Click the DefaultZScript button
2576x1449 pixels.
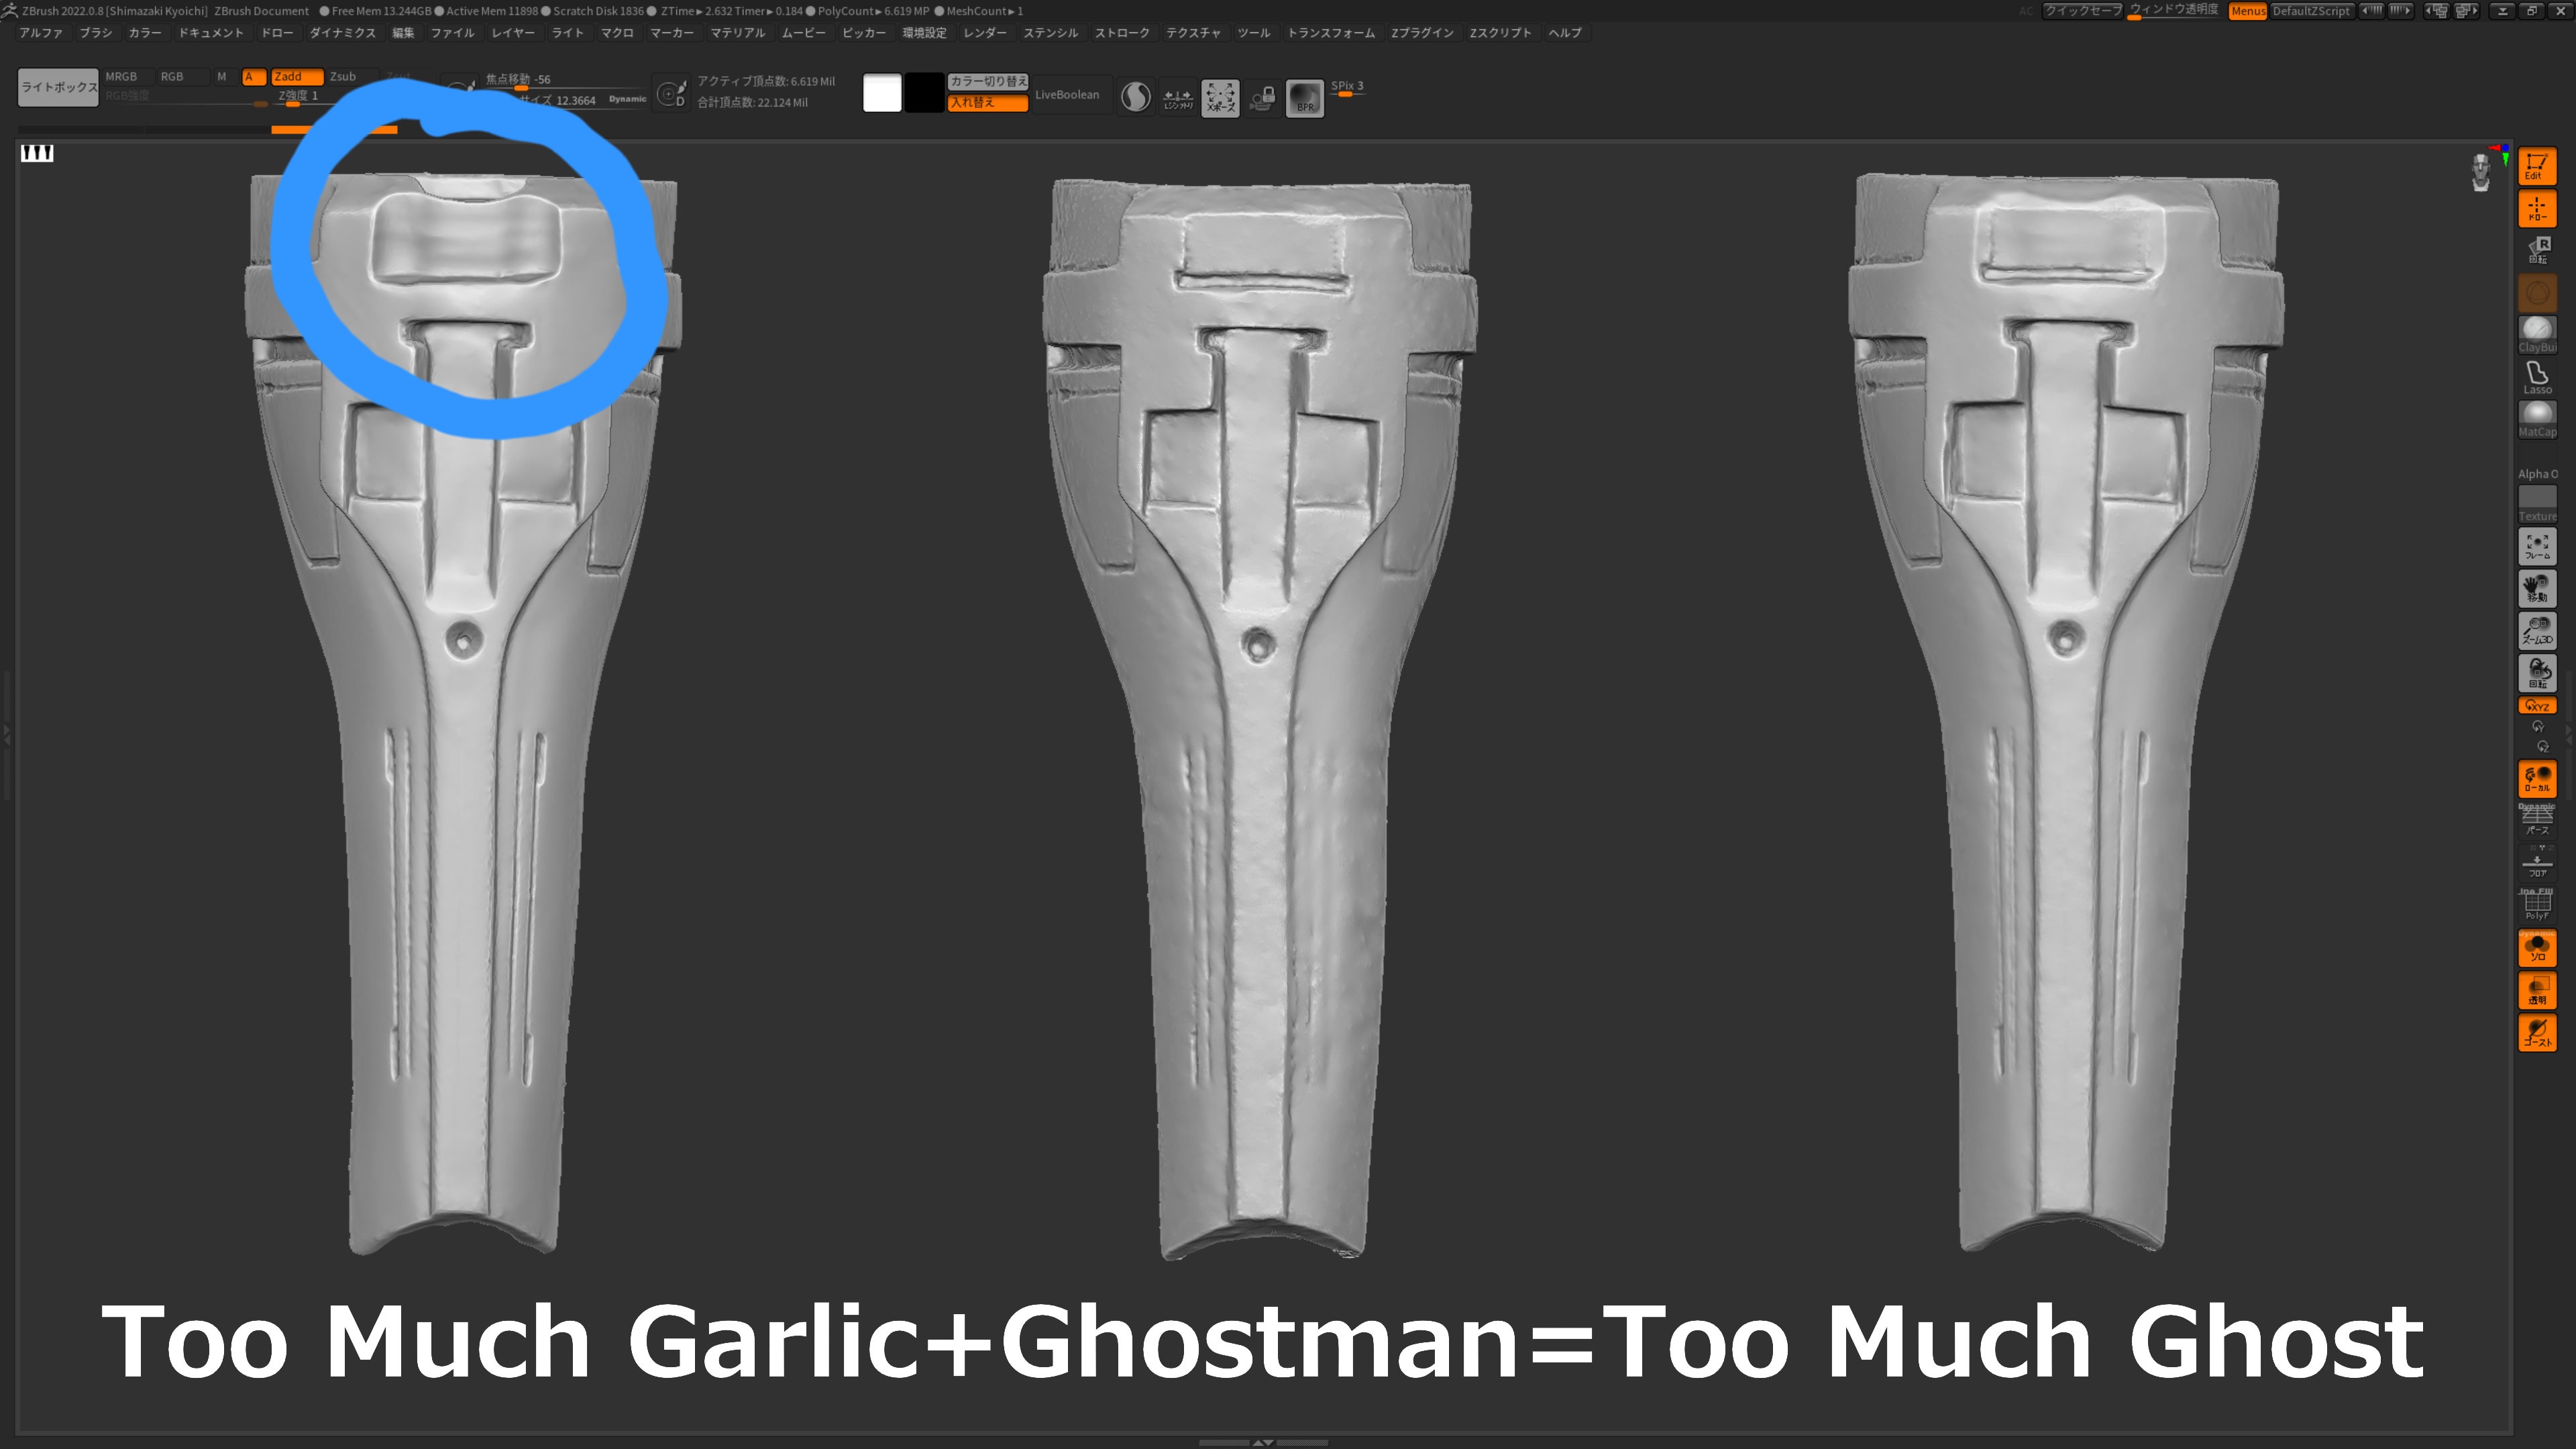click(x=2311, y=11)
